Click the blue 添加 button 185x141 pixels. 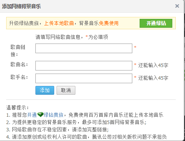(x=45, y=91)
